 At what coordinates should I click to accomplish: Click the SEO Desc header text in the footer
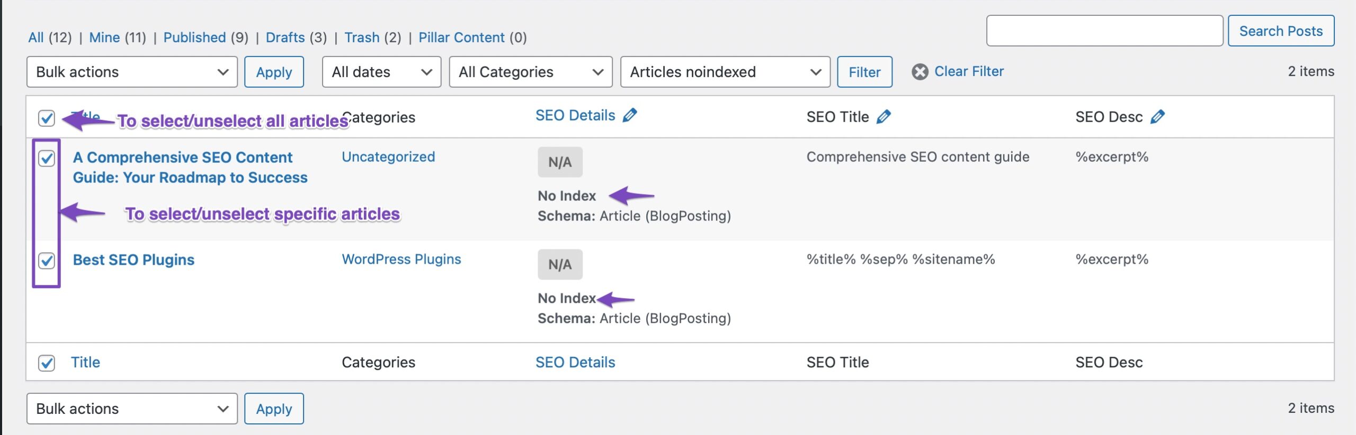point(1109,363)
